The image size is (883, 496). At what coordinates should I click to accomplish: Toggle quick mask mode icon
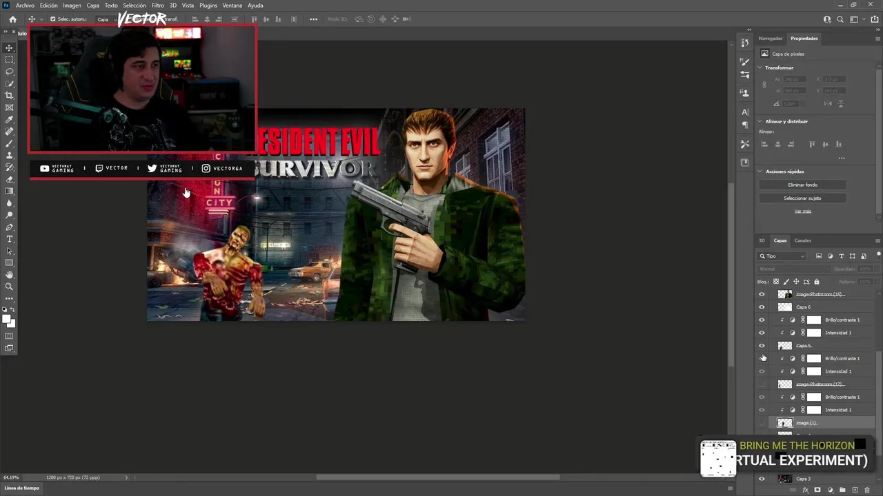(x=10, y=336)
